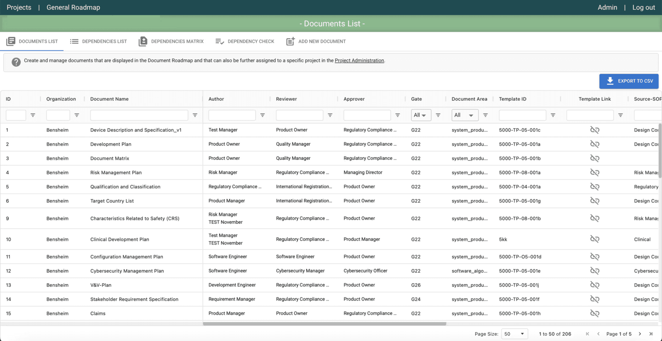Open Add New Document tab
Image resolution: width=662 pixels, height=341 pixels.
(x=316, y=41)
